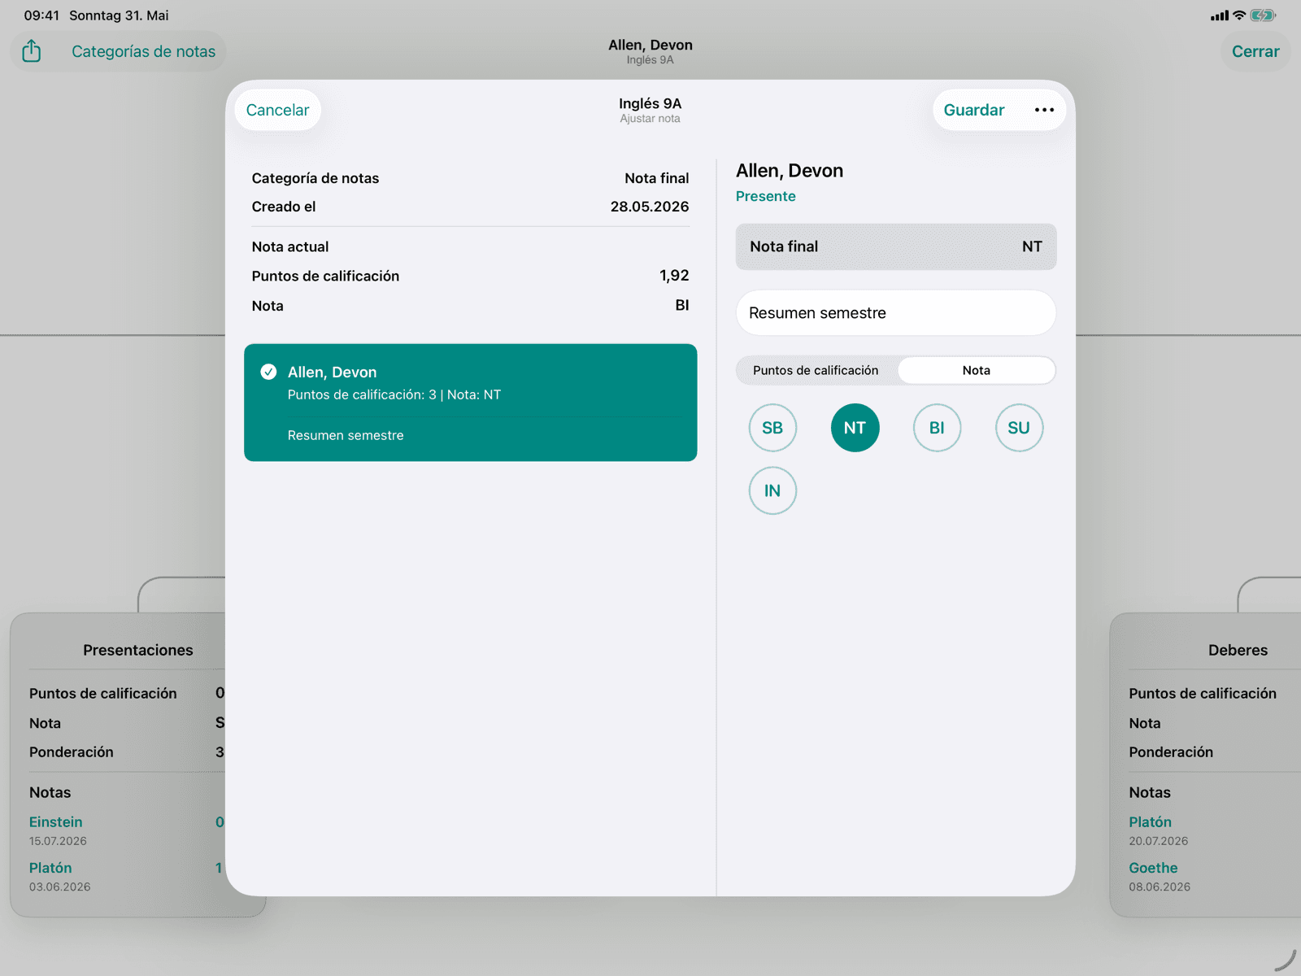
Task: Tap the Presente attendance link
Action: (x=766, y=196)
